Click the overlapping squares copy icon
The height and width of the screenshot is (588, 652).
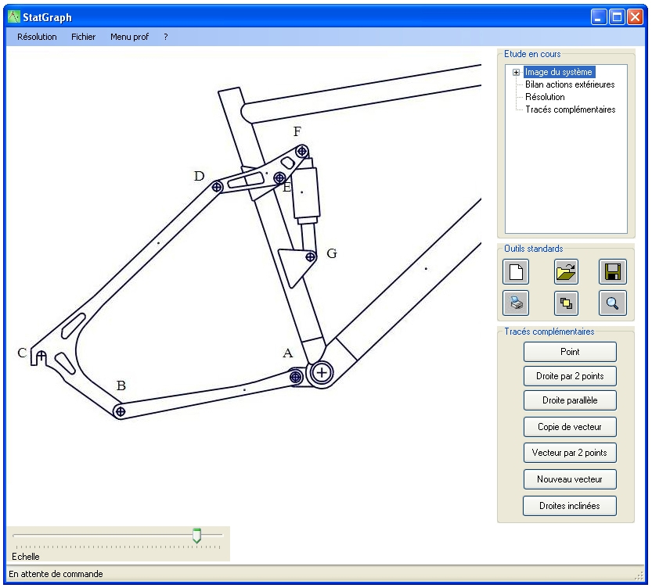point(565,302)
